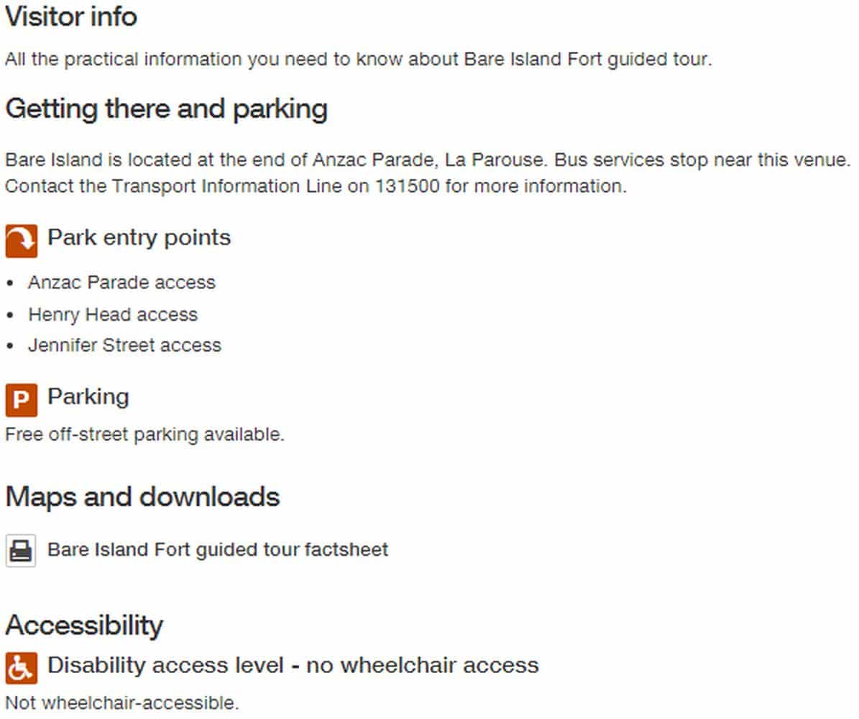Open the Jennifer Street access link
Viewport: 859px width, 719px height.
point(125,345)
